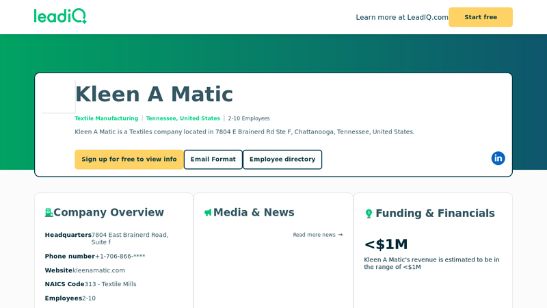Click the lightbulb icon beside Funding & Financials

point(369,213)
